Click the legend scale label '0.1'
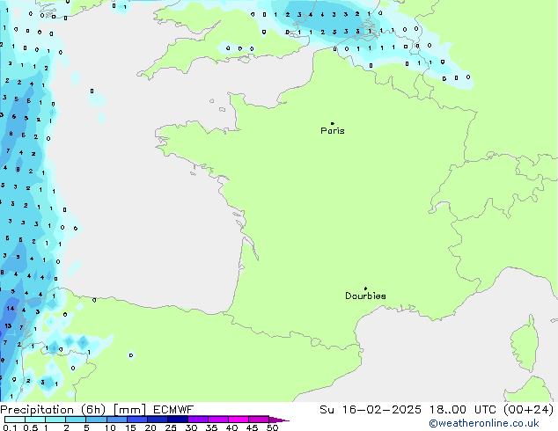Screen dimensions: 558x431 pyautogui.click(x=10, y=427)
